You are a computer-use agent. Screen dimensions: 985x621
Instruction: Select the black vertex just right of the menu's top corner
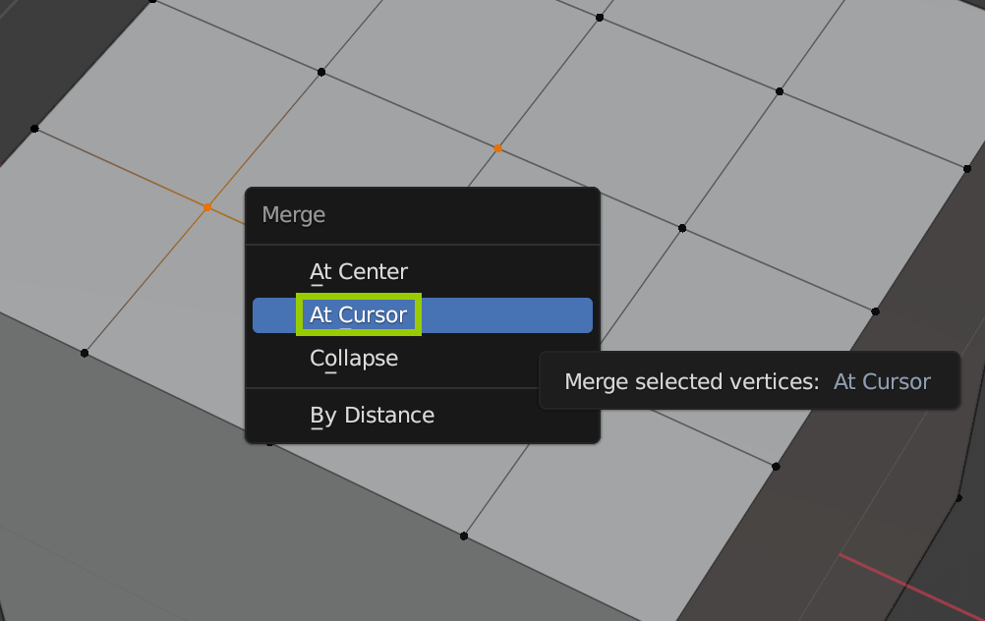coord(682,228)
